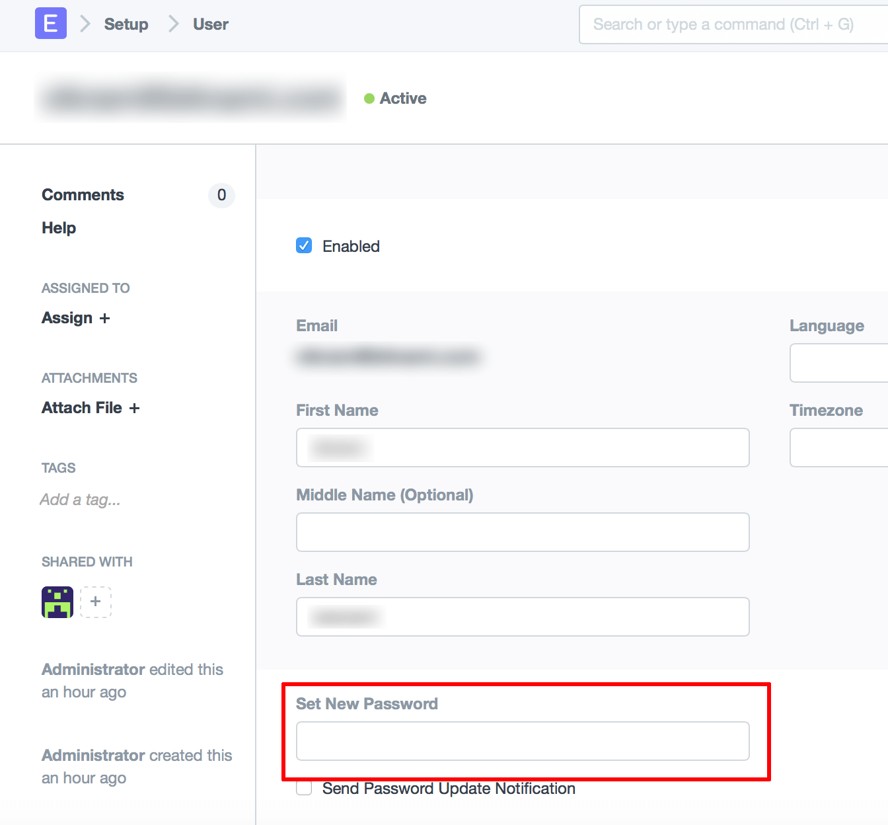
Task: Click the Add a tag field
Action: click(80, 500)
